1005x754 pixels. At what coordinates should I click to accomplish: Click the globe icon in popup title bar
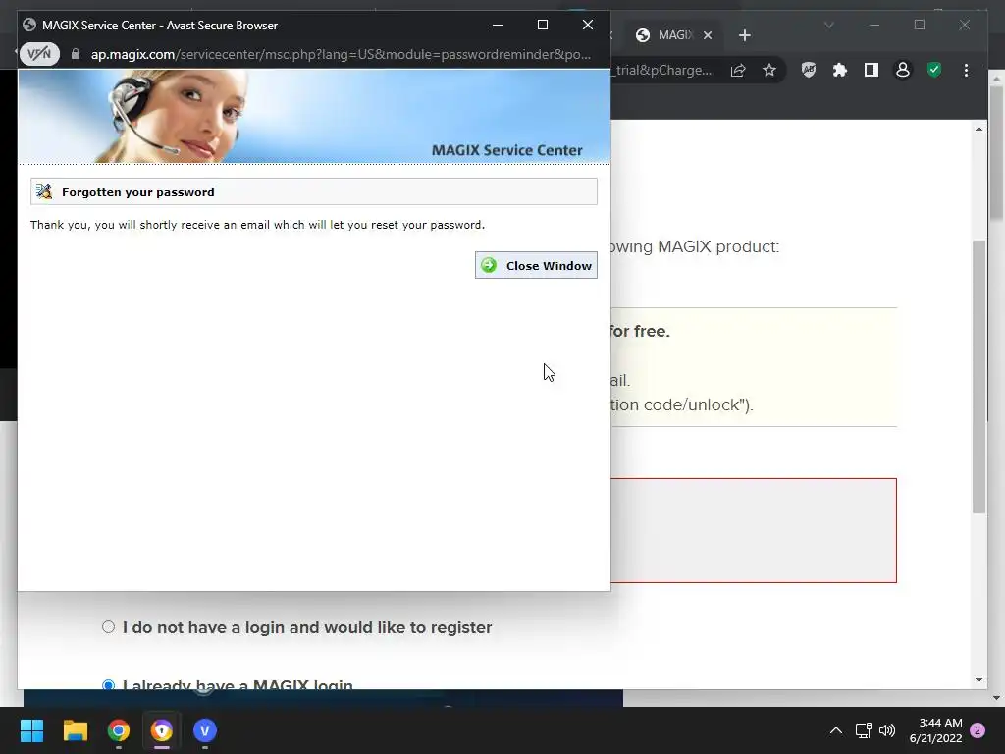[28, 25]
